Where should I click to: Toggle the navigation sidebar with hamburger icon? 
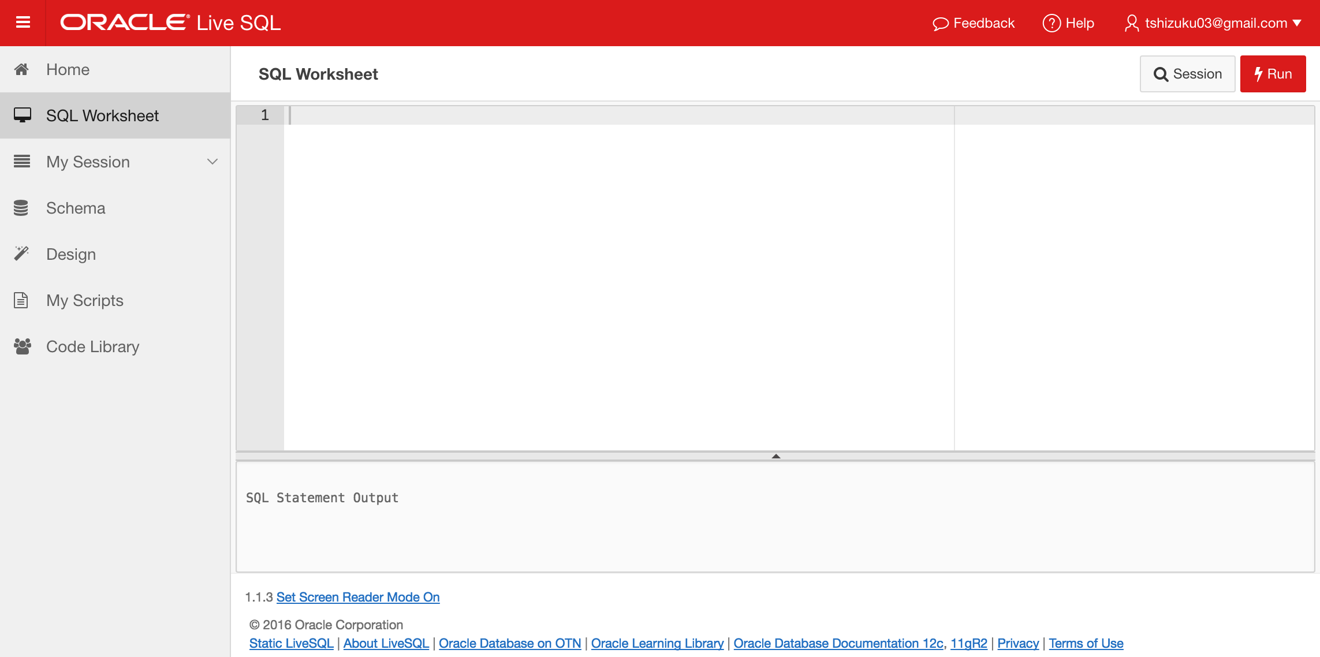point(22,22)
